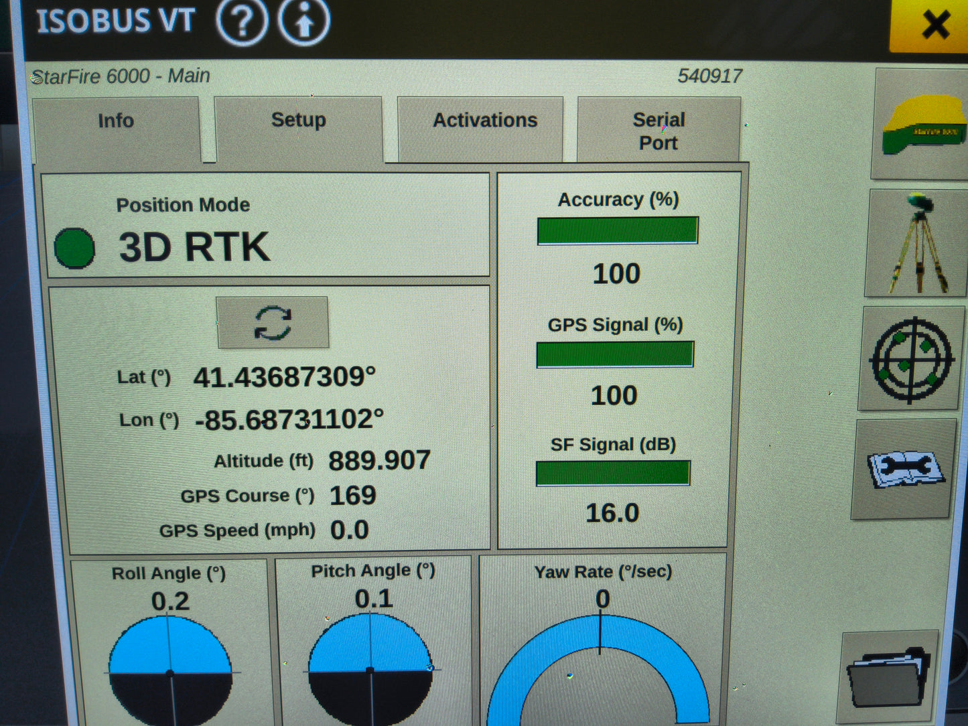The height and width of the screenshot is (726, 968).
Task: Tap the Roll Angle gauge dial
Action: click(x=170, y=672)
